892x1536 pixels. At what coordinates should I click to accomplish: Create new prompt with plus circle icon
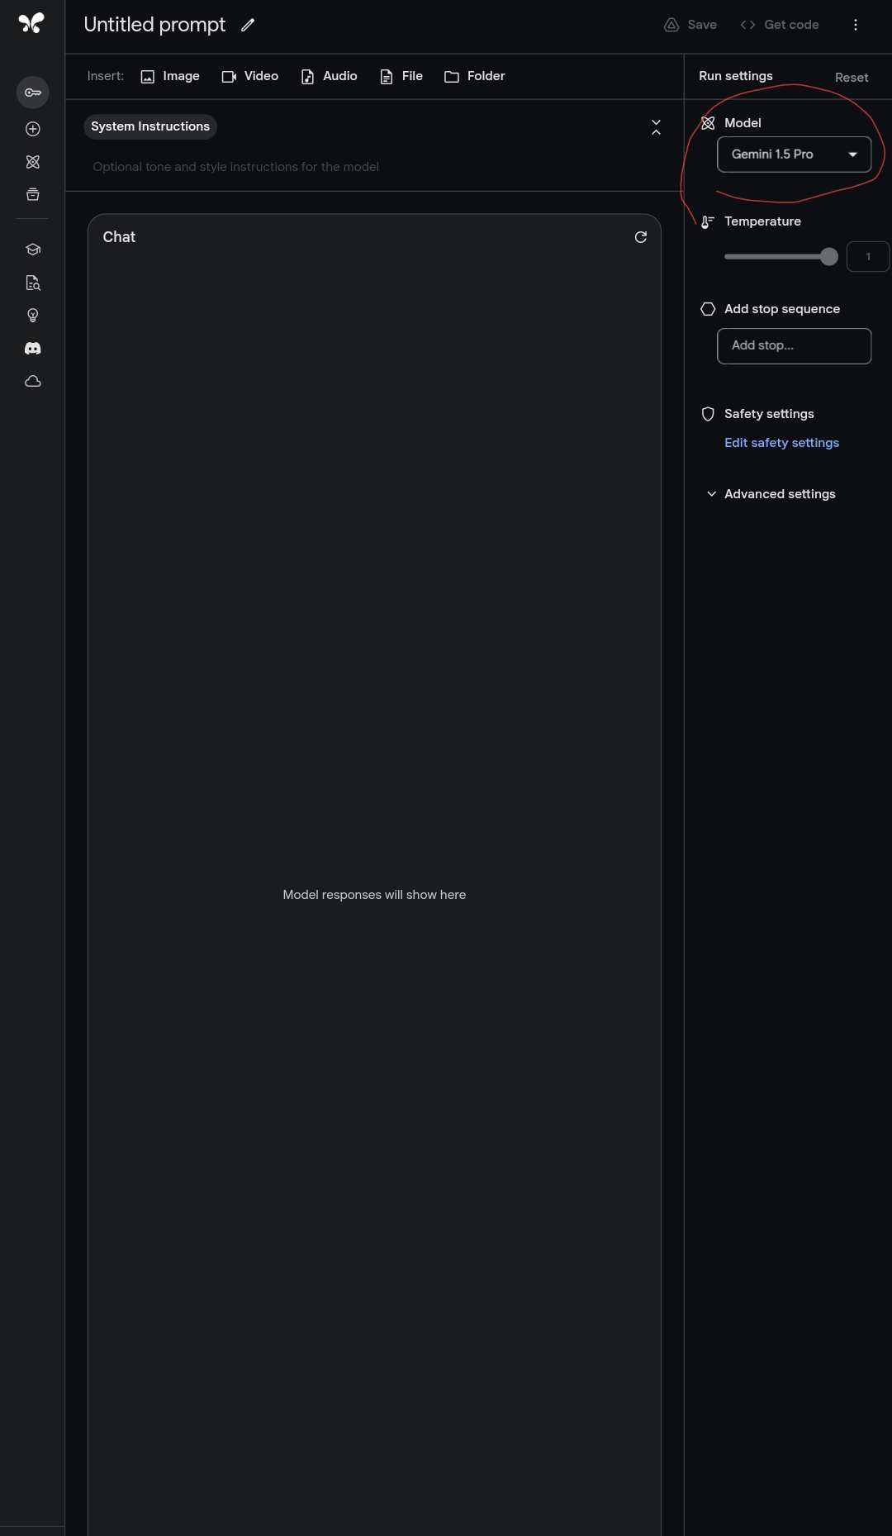point(33,129)
